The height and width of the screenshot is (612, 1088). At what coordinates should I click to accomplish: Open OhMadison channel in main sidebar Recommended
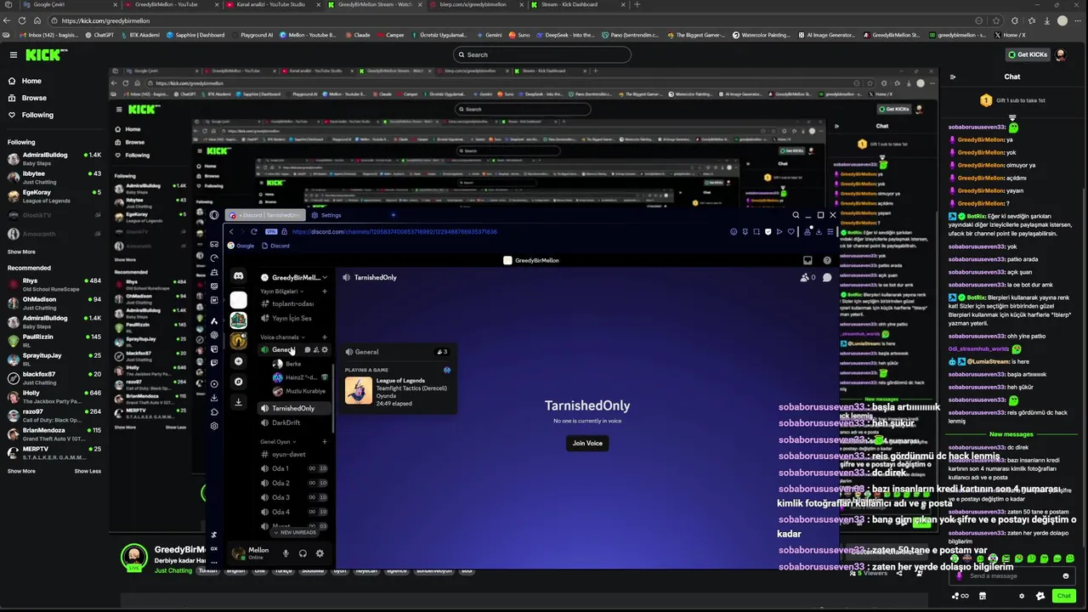pyautogui.click(x=53, y=303)
